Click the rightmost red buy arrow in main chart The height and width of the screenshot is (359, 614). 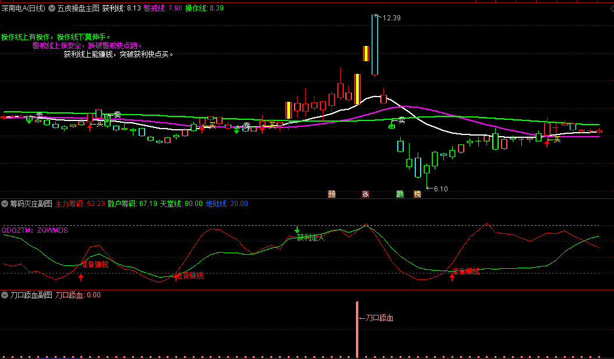547,143
